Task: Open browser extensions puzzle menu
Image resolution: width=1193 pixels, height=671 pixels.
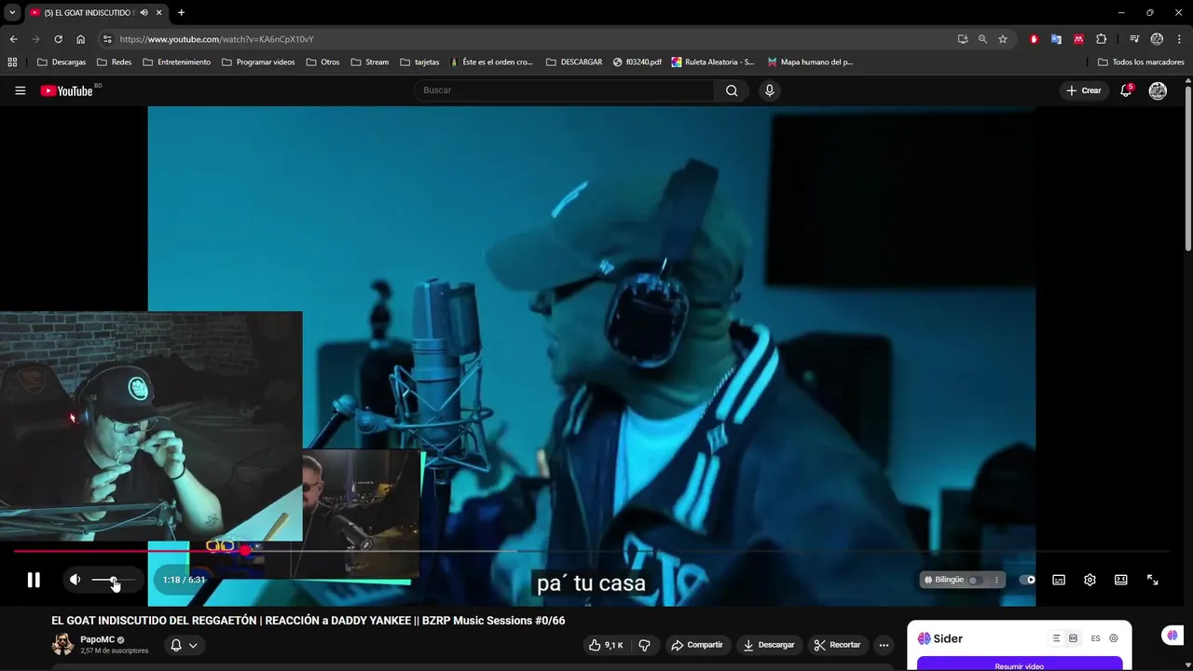Action: coord(1101,39)
